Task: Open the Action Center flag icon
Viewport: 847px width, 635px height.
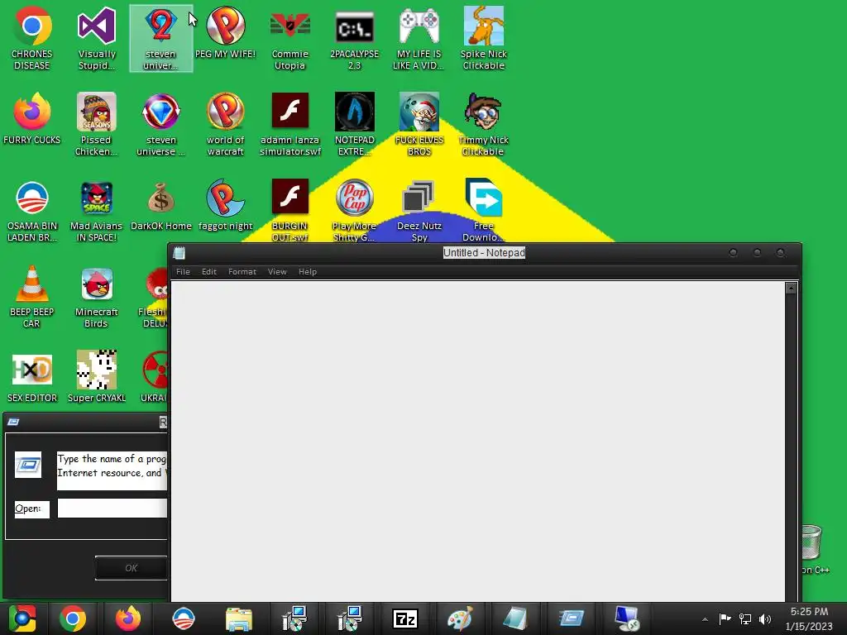Action: coord(725,619)
